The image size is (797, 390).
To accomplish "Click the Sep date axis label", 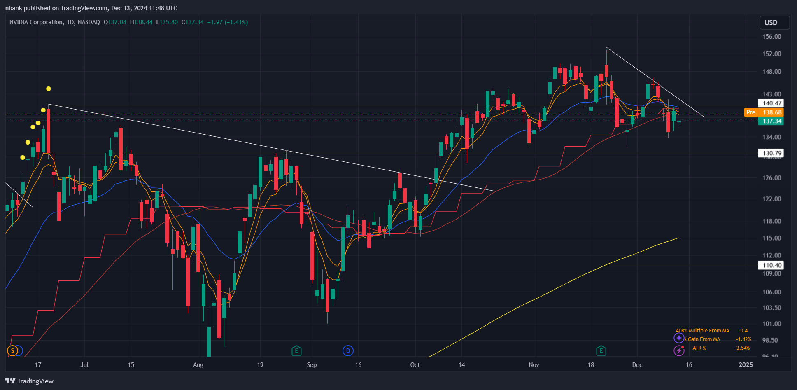I will (312, 365).
